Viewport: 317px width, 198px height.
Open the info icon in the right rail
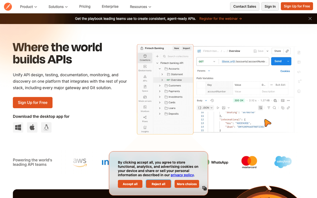click(x=299, y=91)
